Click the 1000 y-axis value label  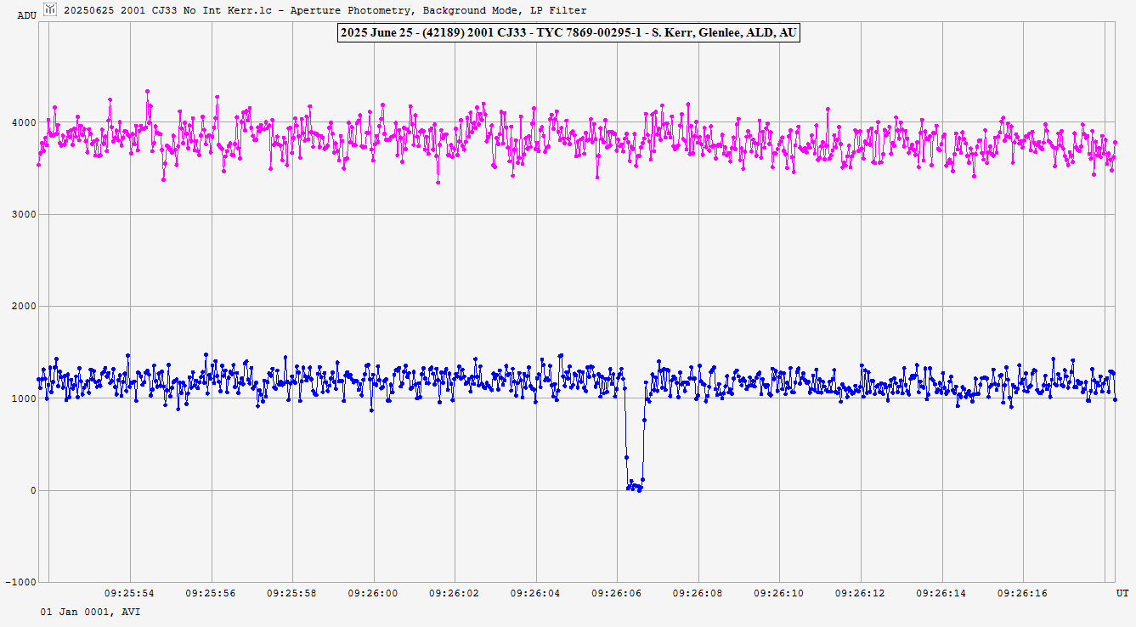tap(24, 398)
